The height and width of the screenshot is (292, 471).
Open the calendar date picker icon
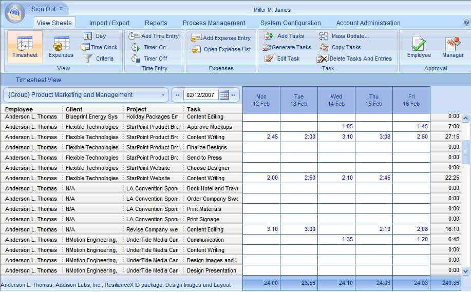[x=224, y=95]
